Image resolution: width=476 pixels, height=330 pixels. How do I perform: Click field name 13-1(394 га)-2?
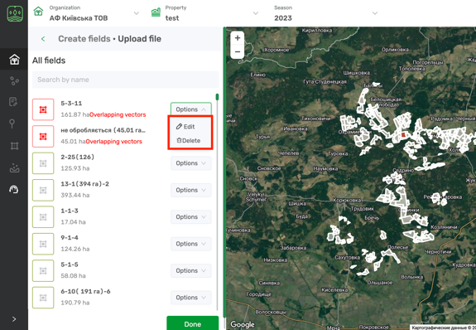(x=84, y=184)
